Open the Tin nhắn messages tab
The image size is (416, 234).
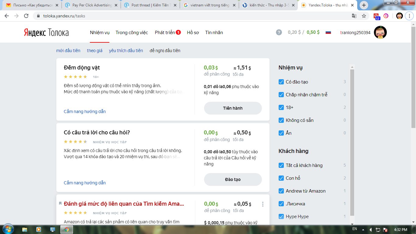(x=214, y=33)
